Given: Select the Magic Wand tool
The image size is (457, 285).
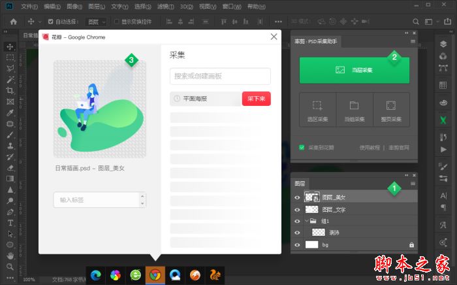Looking at the screenshot, I should point(10,80).
